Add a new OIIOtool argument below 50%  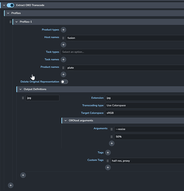coord(112,143)
